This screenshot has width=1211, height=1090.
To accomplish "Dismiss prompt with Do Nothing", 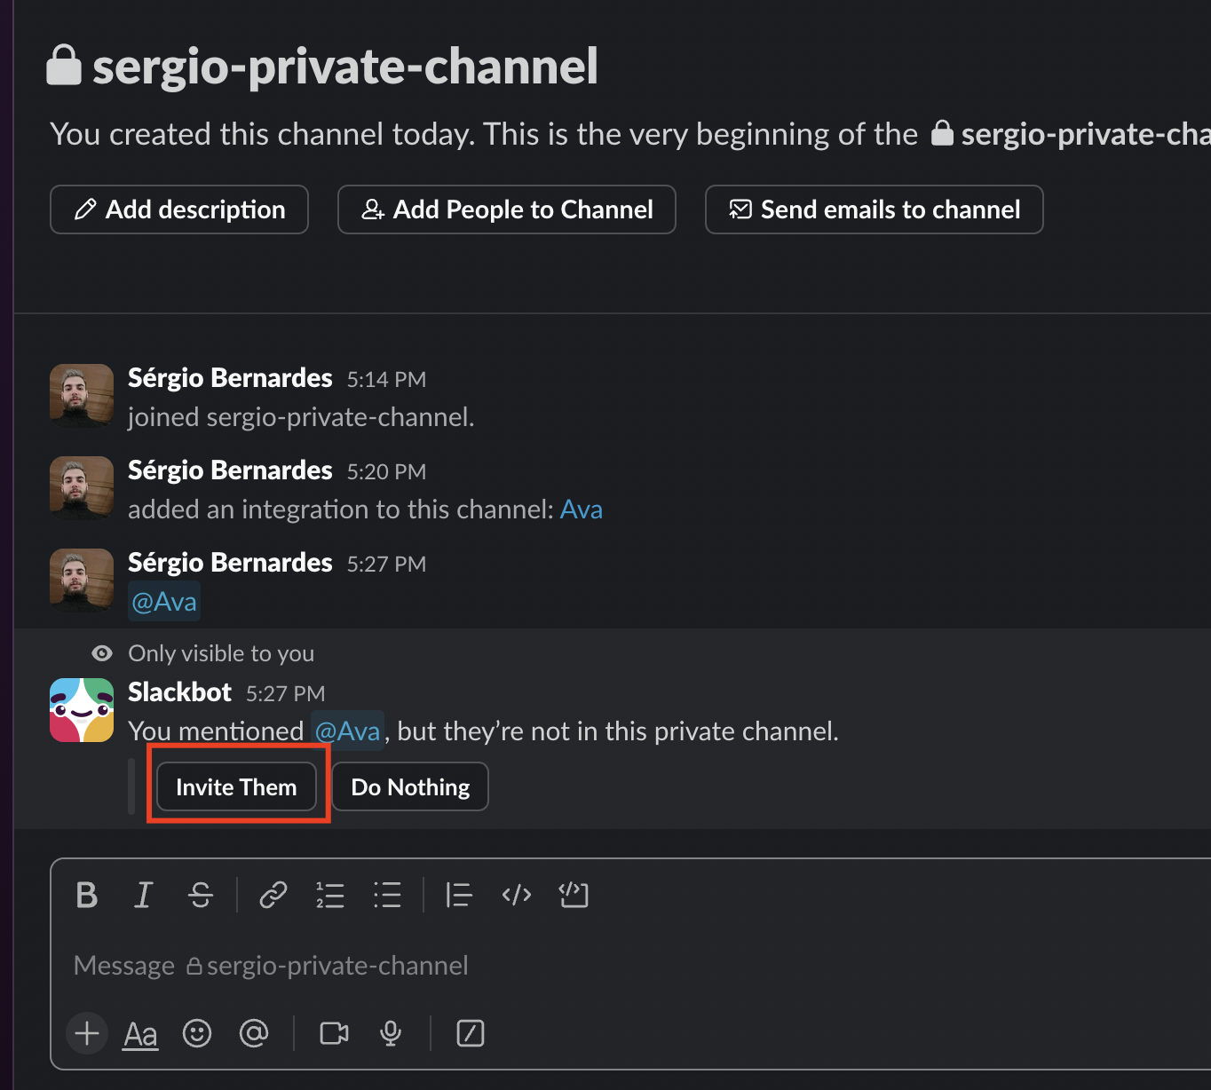I will tap(410, 786).
